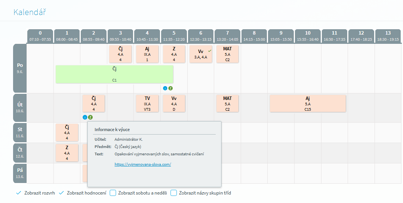Disable Zobrazit rozvrh option
This screenshot has height=203, width=403.
pos(35,193)
